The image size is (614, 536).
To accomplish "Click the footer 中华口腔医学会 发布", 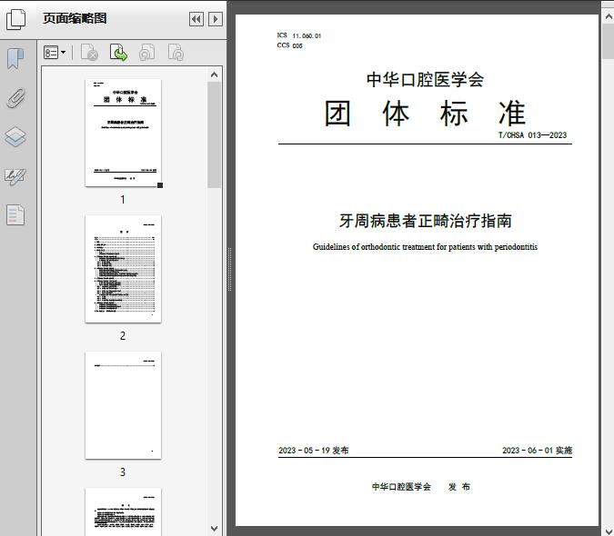I will click(x=421, y=487).
